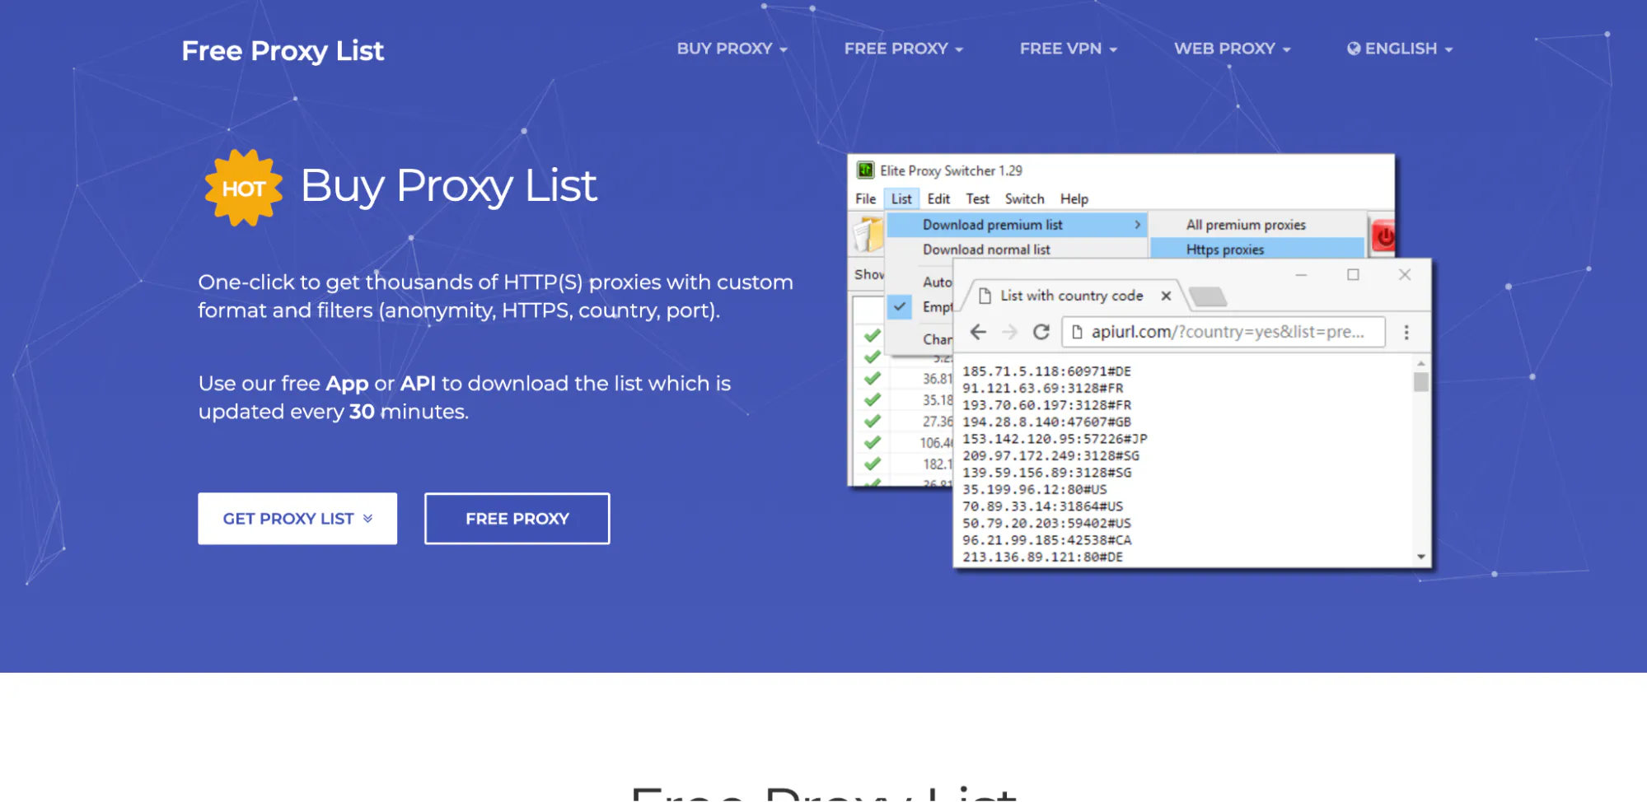This screenshot has width=1647, height=802.
Task: Open the Edit menu in Elite Proxy Switcher
Action: (938, 198)
